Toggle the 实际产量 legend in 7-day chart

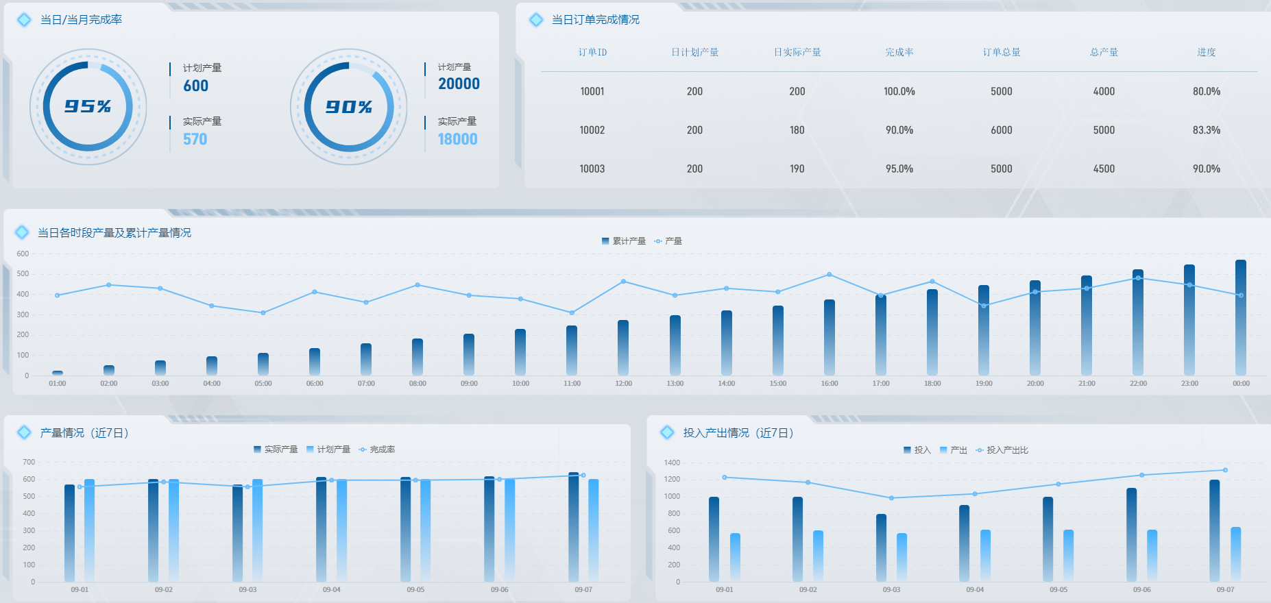[276, 450]
